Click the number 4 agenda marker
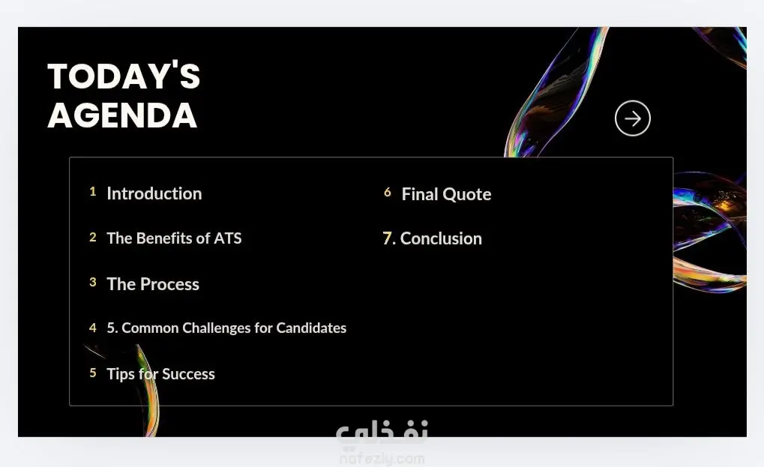The height and width of the screenshot is (467, 764). [92, 328]
